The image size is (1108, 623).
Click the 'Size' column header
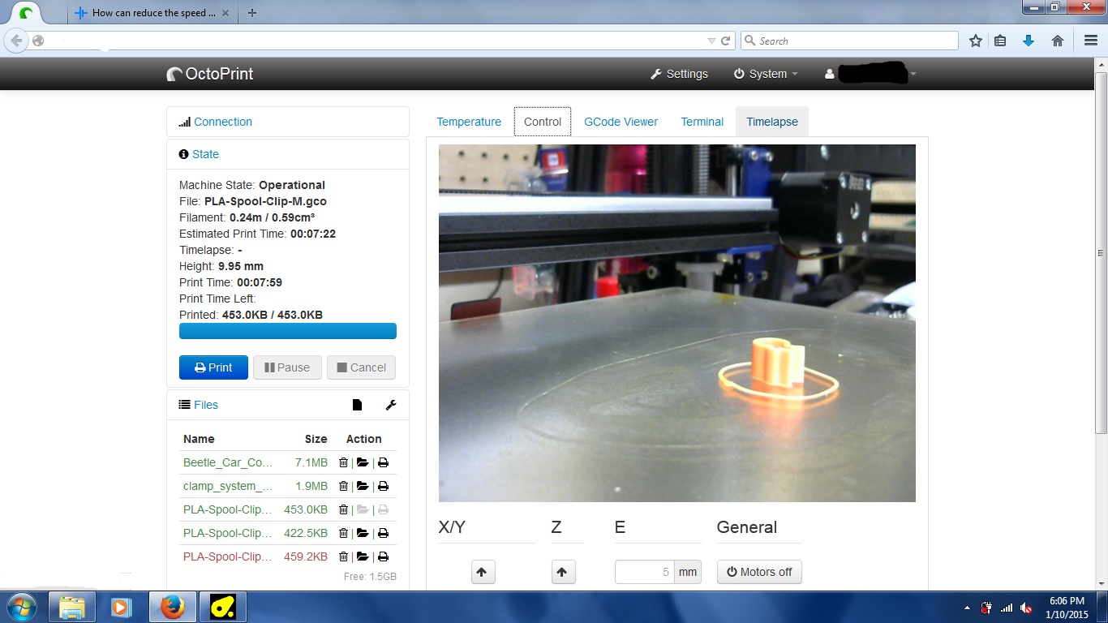[x=316, y=439]
